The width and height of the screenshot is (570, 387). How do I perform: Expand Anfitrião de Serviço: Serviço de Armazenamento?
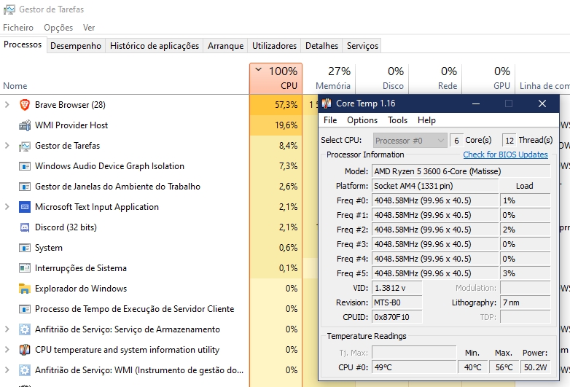(7, 329)
